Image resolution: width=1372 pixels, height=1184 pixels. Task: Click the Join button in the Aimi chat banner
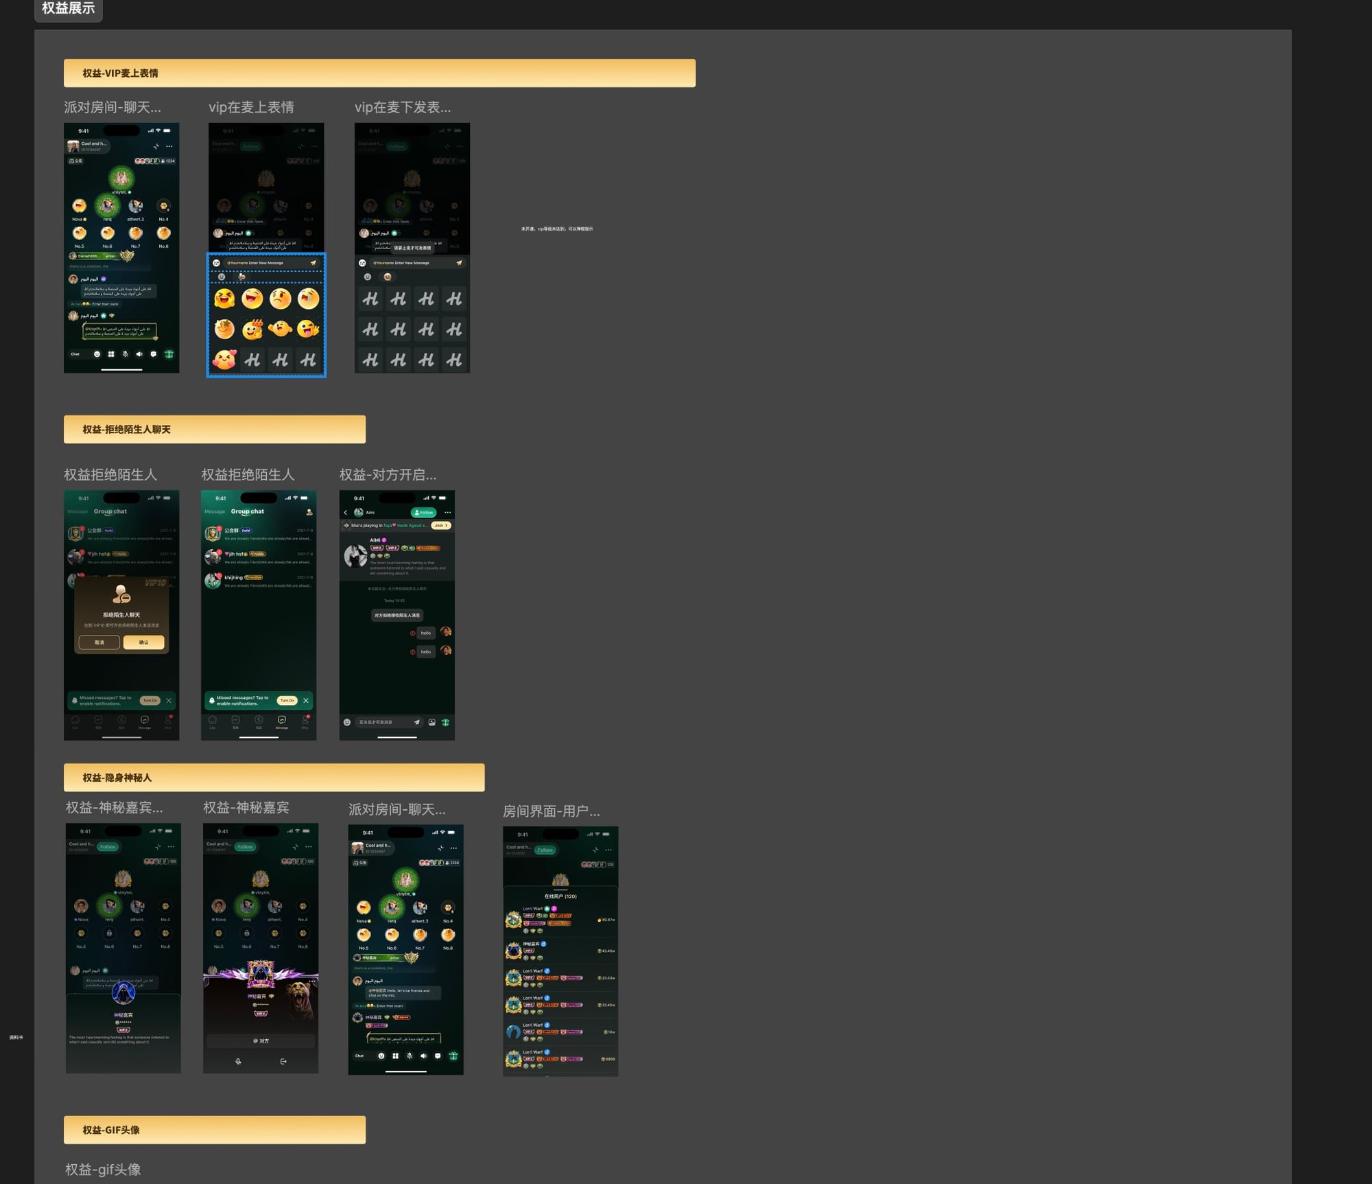[x=441, y=526]
